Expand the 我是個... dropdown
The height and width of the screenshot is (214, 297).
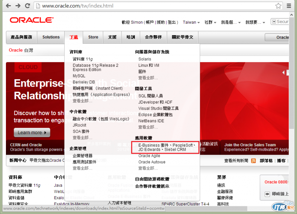231,22
